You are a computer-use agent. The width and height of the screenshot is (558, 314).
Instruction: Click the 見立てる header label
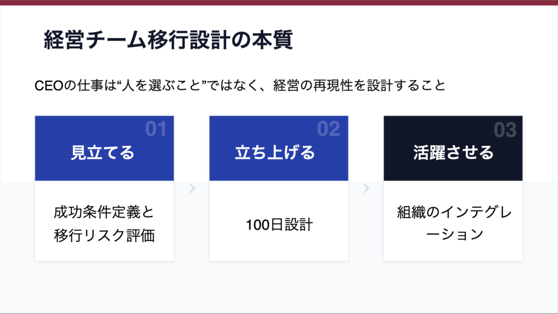[102, 153]
